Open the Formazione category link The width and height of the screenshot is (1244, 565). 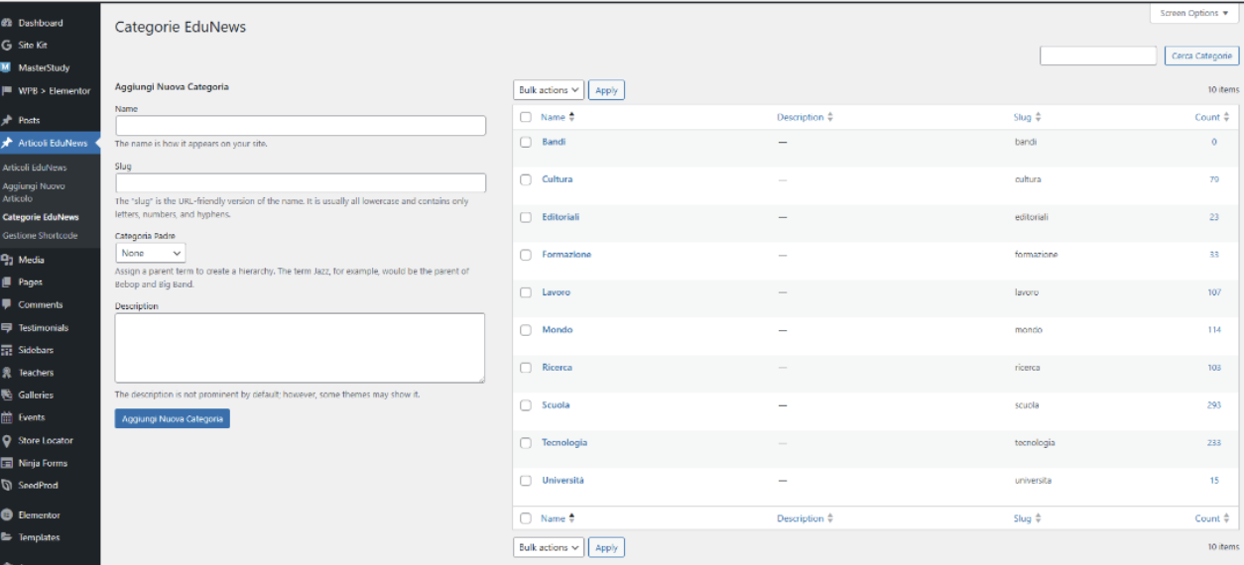[566, 255]
